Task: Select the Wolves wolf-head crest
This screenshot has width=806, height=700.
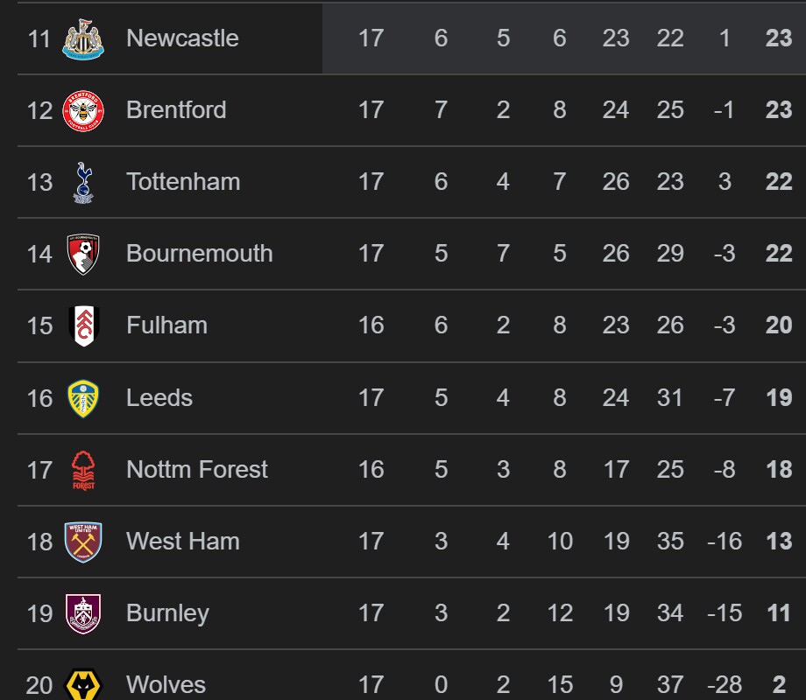Action: [x=84, y=683]
